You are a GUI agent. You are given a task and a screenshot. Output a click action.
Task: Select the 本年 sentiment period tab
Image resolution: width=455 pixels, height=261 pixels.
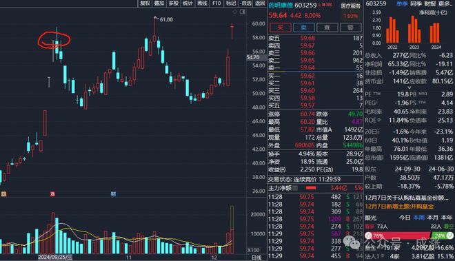click(x=447, y=218)
